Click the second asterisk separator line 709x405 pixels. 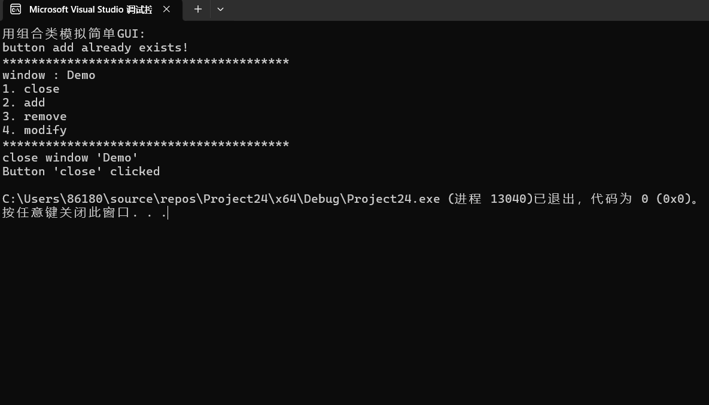click(x=145, y=144)
